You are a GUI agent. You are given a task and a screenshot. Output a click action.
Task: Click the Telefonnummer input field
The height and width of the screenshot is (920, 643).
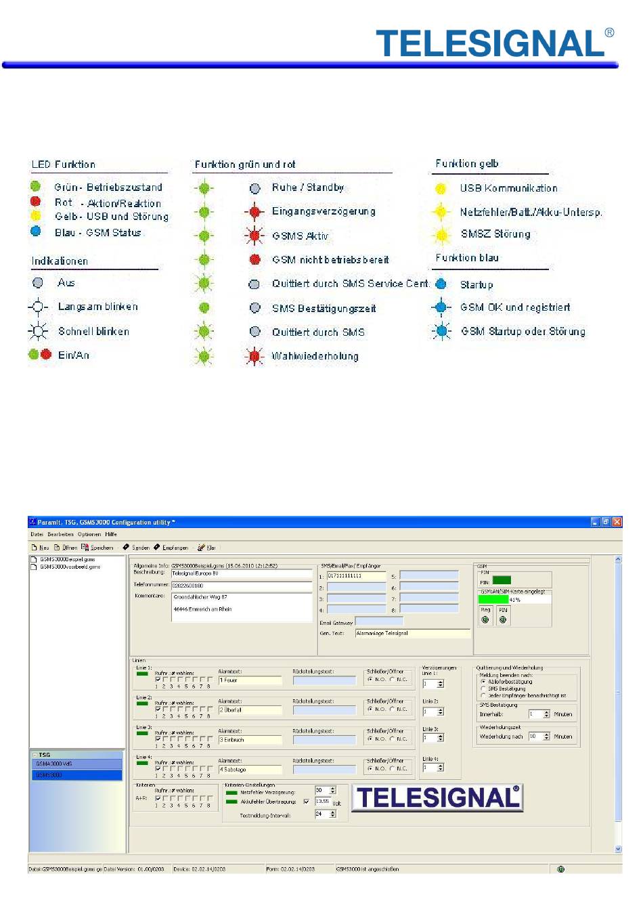(x=242, y=586)
